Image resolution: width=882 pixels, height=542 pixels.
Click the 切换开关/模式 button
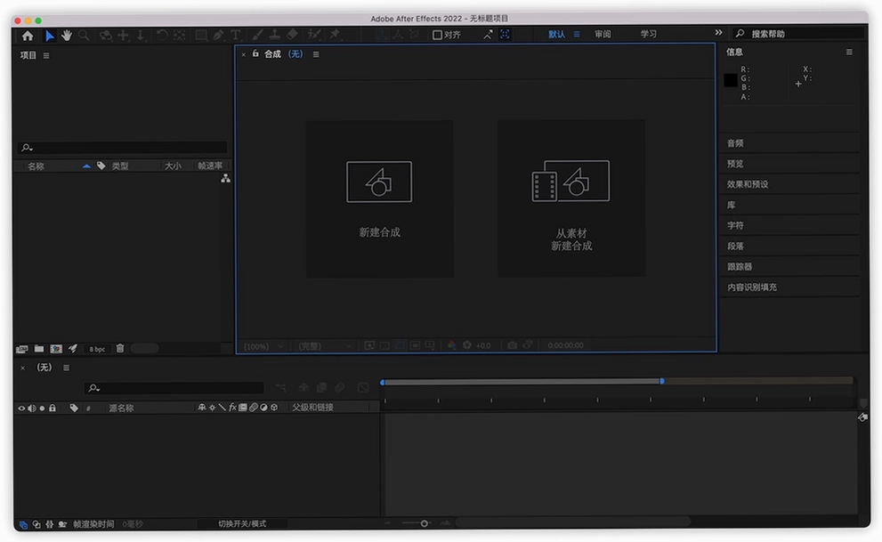pyautogui.click(x=242, y=524)
